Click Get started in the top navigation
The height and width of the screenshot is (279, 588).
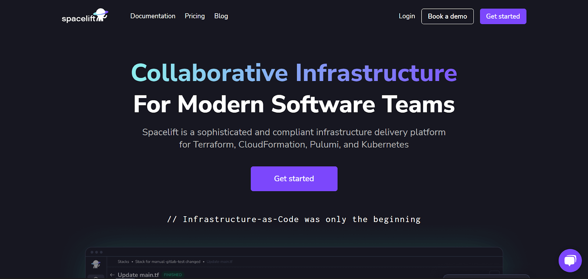(x=503, y=17)
